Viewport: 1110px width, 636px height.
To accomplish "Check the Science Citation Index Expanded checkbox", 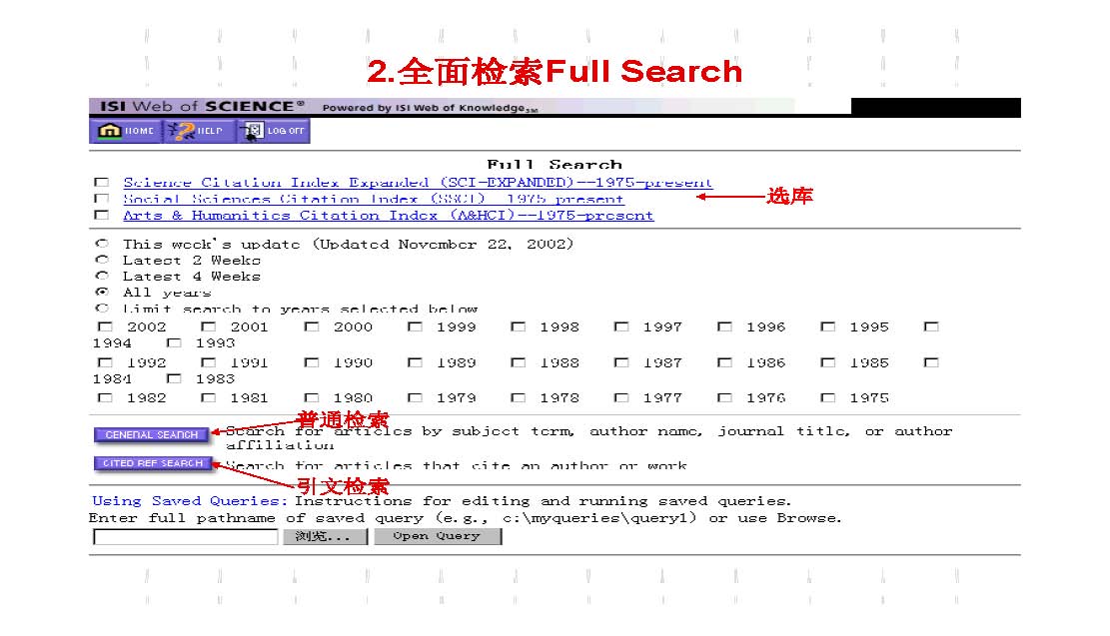I will pos(101,183).
